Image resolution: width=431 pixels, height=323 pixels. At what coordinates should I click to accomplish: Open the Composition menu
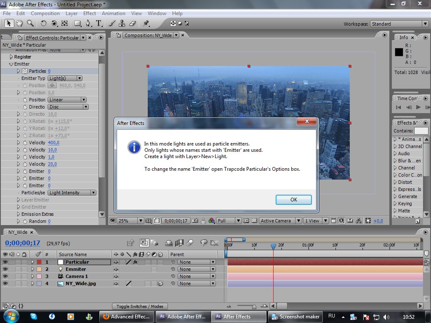(x=45, y=13)
